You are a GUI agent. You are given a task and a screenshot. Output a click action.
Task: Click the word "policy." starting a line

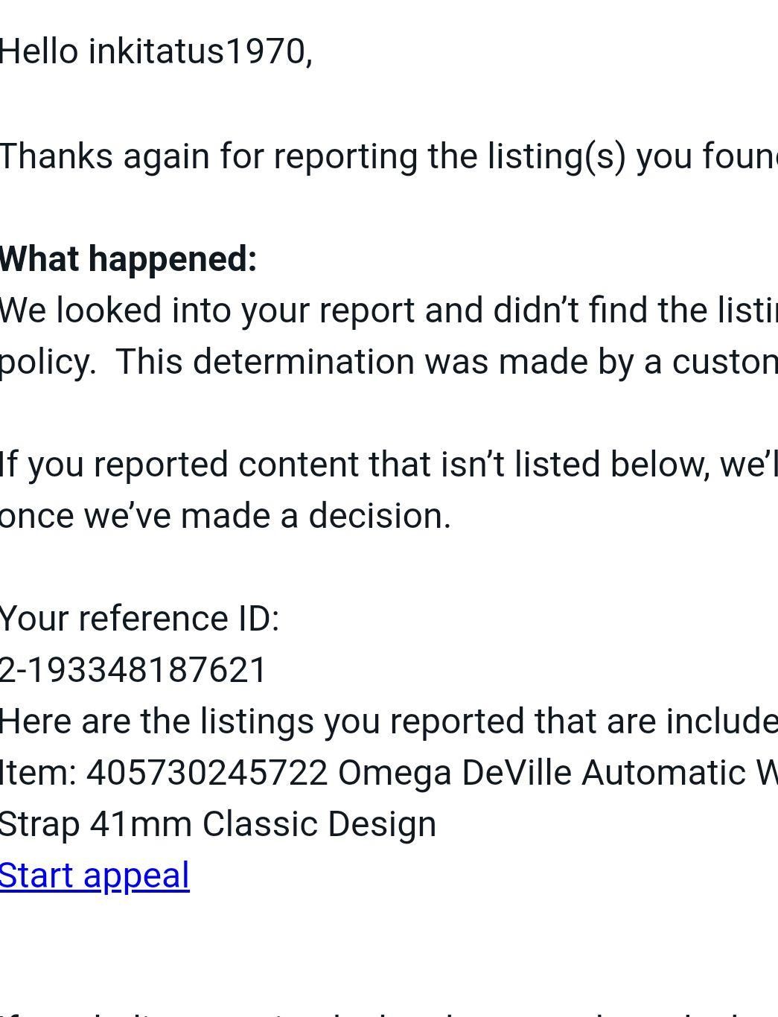point(48,362)
